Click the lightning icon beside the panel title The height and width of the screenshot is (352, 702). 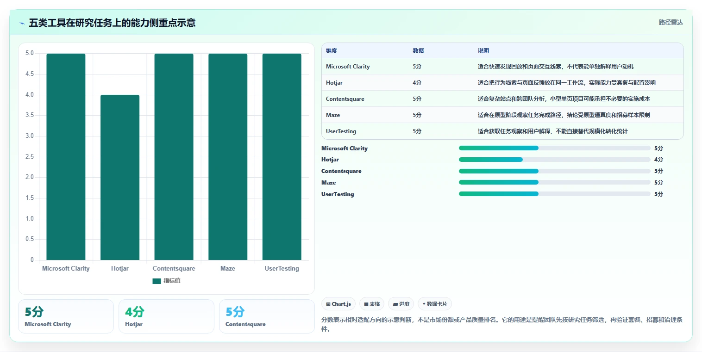pyautogui.click(x=22, y=23)
